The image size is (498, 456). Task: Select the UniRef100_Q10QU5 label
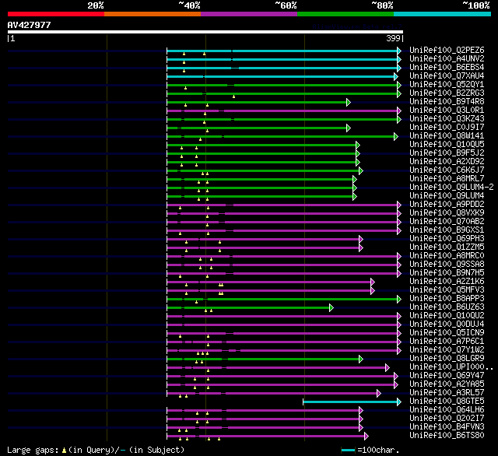[447, 145]
